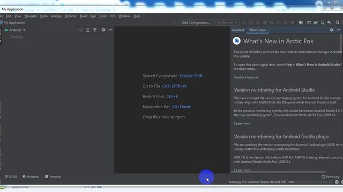Hide the Assistant panel with minus icon
The image size is (343, 192).
[x=339, y=30]
